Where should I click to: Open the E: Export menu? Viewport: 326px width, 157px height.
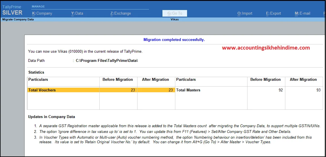273,13
